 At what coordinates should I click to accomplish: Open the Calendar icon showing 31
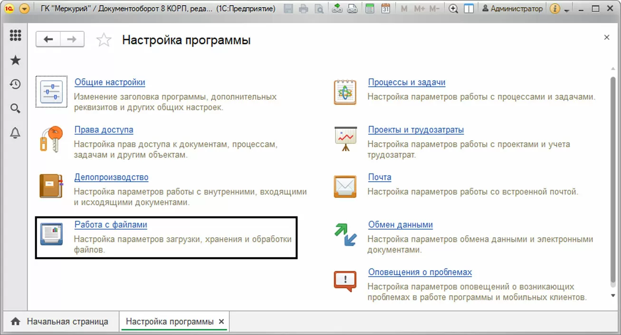pos(386,9)
